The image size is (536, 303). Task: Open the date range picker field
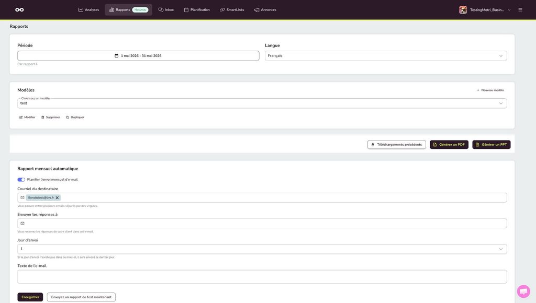click(x=138, y=55)
